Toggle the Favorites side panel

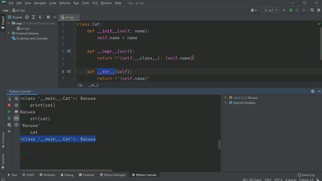[x=3, y=161]
